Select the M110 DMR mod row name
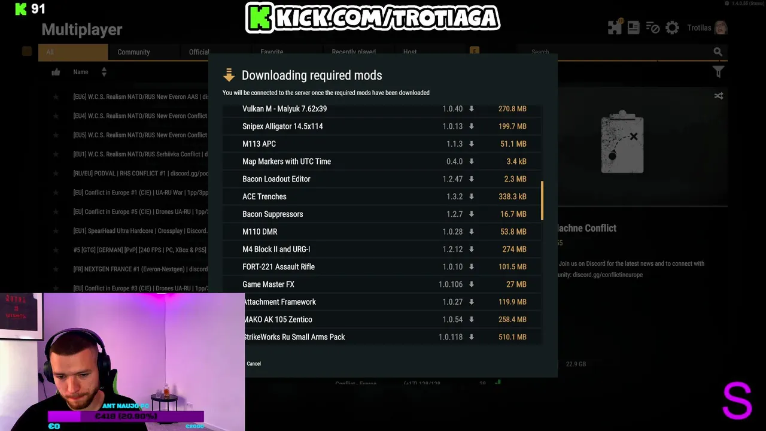The height and width of the screenshot is (431, 766). tap(260, 232)
